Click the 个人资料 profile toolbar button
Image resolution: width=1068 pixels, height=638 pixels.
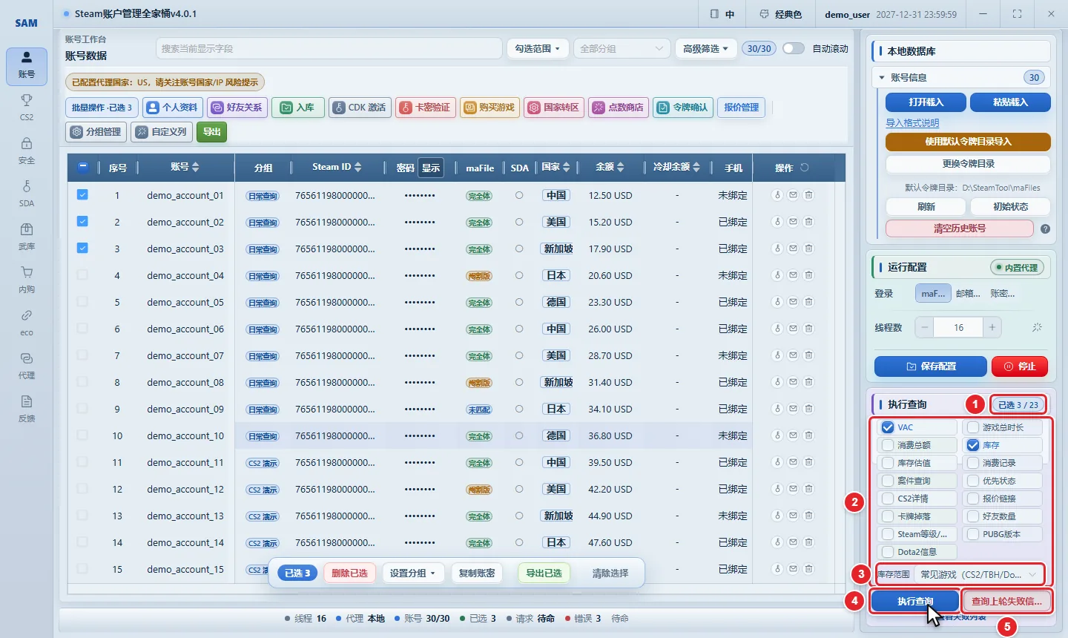tap(172, 108)
